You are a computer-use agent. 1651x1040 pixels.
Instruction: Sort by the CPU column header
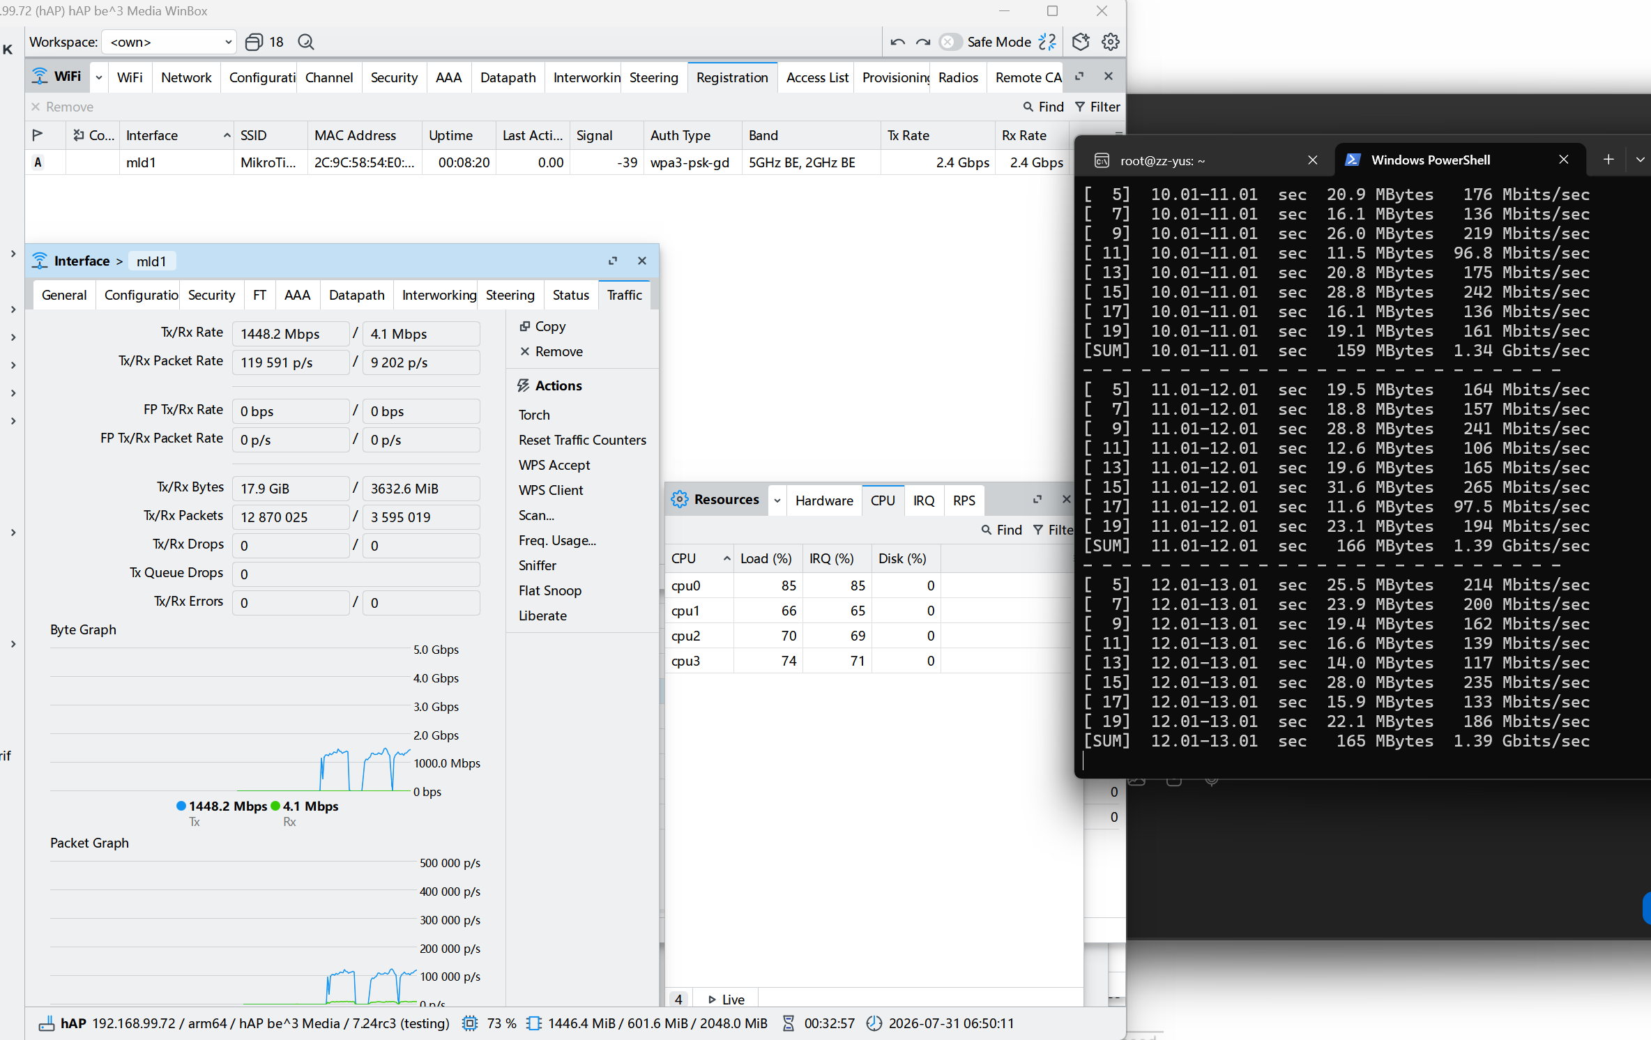pos(699,558)
